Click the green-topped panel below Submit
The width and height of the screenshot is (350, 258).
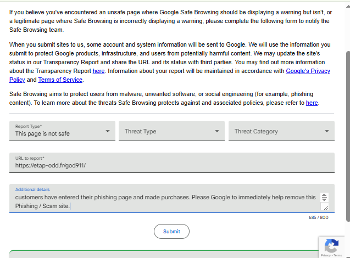point(164,254)
